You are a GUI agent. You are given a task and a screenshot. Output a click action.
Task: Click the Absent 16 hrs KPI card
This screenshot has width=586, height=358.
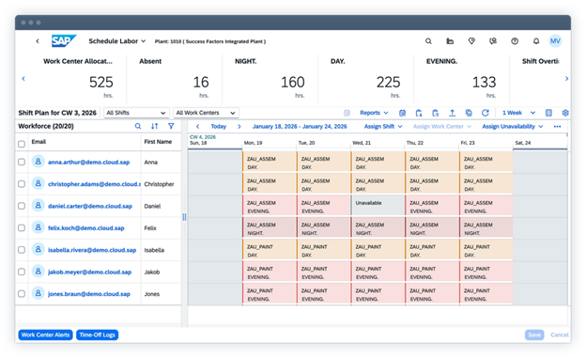[x=174, y=79]
